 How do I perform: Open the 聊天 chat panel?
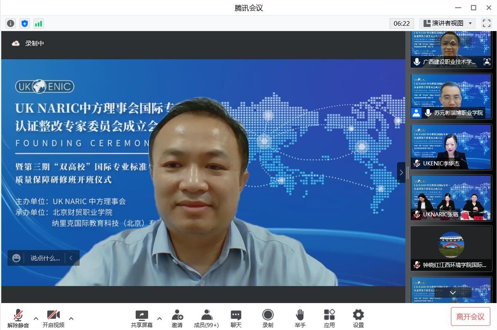click(236, 318)
